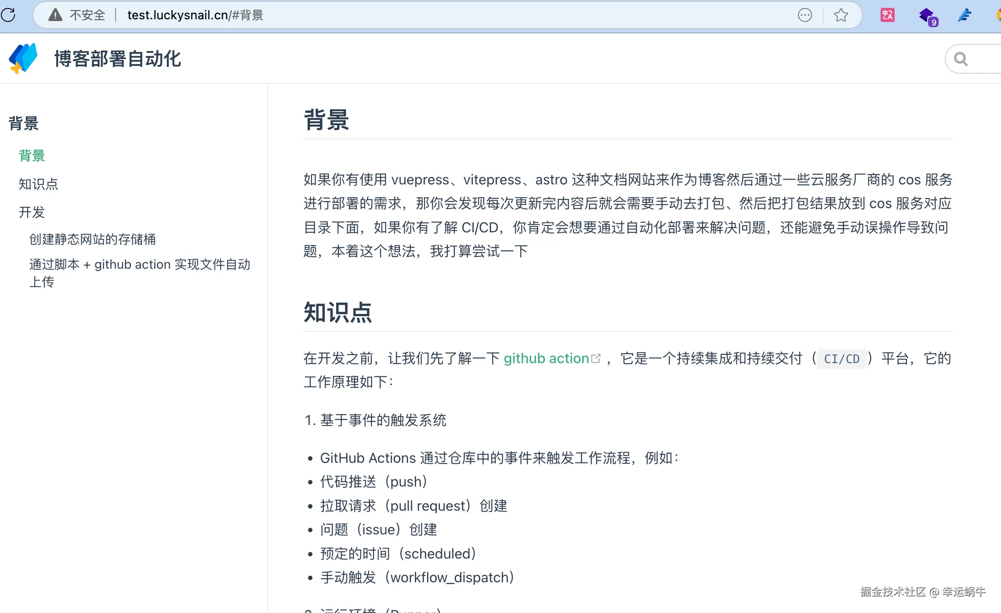Screen dimensions: 1001x613
Task: Open 创建静态网站的存储桶 sidebar sub-item
Action: pos(92,239)
